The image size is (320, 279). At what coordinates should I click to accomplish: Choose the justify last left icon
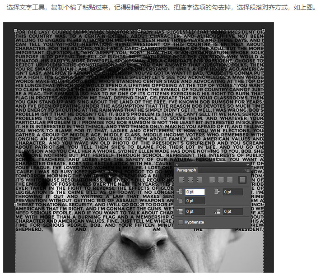(x=211, y=180)
